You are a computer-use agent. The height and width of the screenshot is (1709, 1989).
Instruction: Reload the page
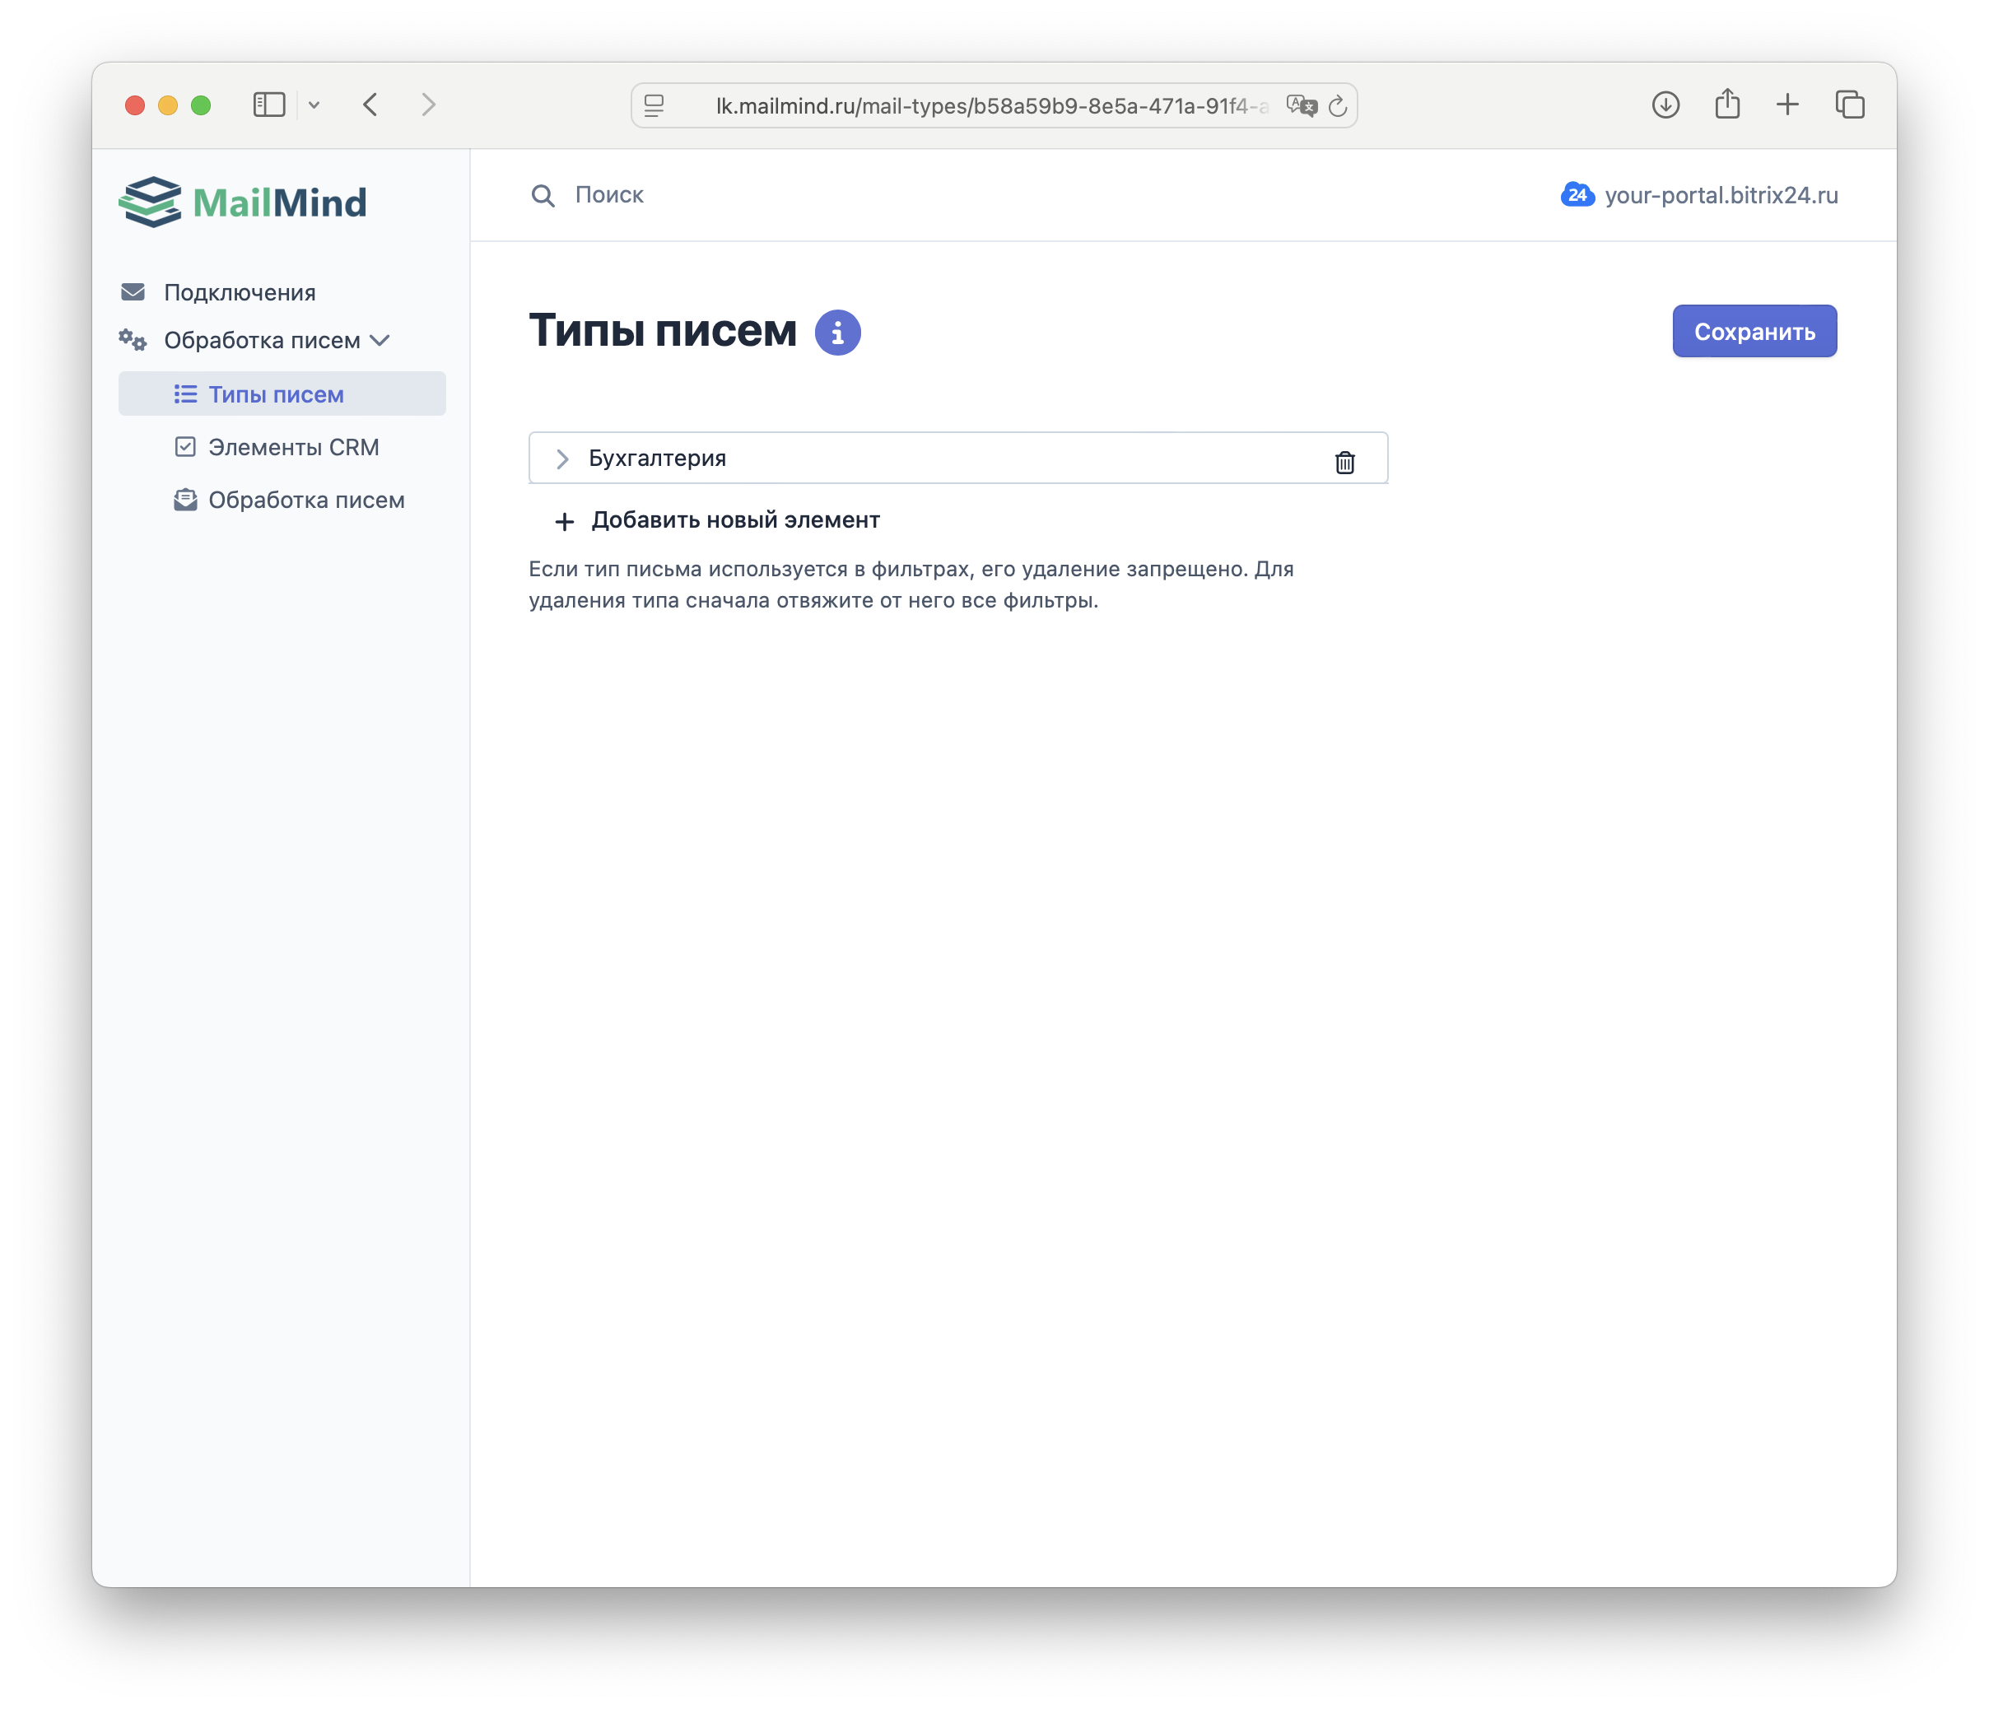click(1337, 105)
